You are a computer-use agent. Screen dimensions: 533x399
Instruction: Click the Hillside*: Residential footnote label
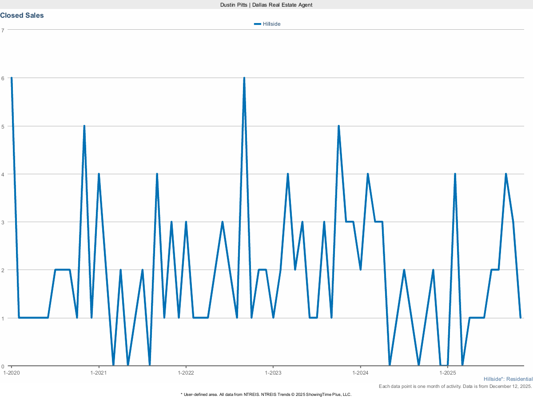point(508,379)
